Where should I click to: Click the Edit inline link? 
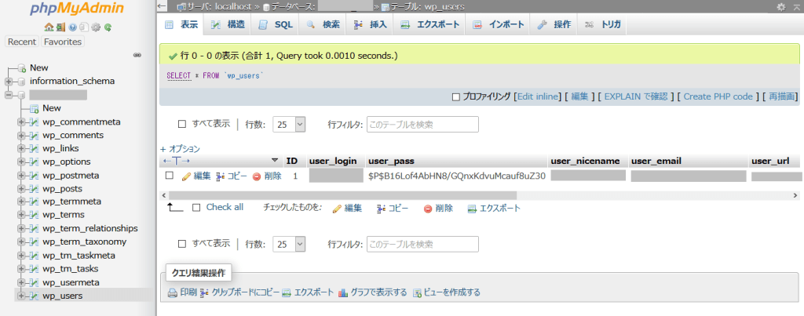point(537,96)
